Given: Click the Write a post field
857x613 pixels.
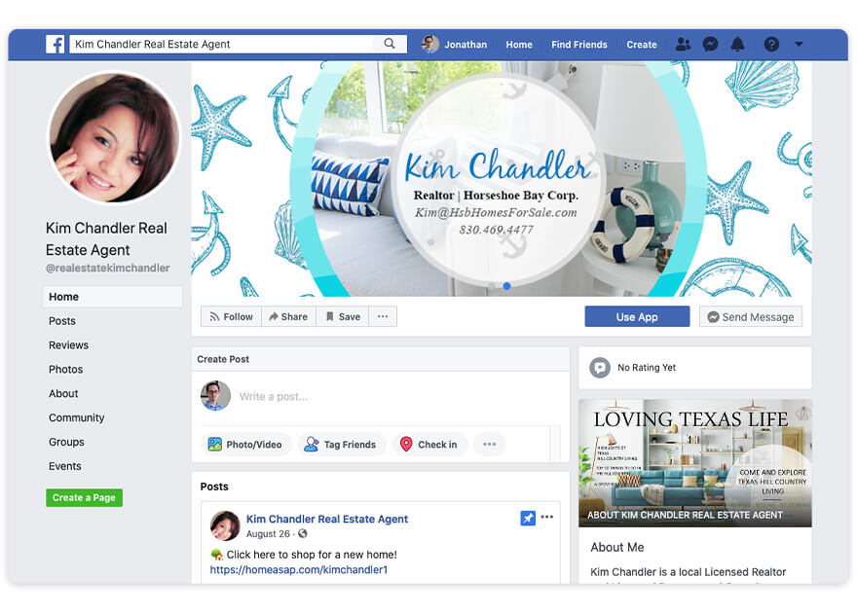Looking at the screenshot, I should [x=274, y=397].
